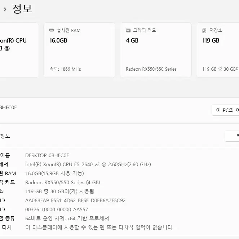The image size is (239, 239).
Task: Select the Radeon RX550/550 Series (4 GB) value
Action: point(63,182)
